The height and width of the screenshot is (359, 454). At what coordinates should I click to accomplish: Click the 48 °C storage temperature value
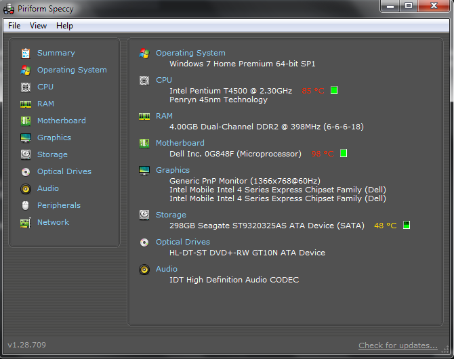(x=386, y=226)
